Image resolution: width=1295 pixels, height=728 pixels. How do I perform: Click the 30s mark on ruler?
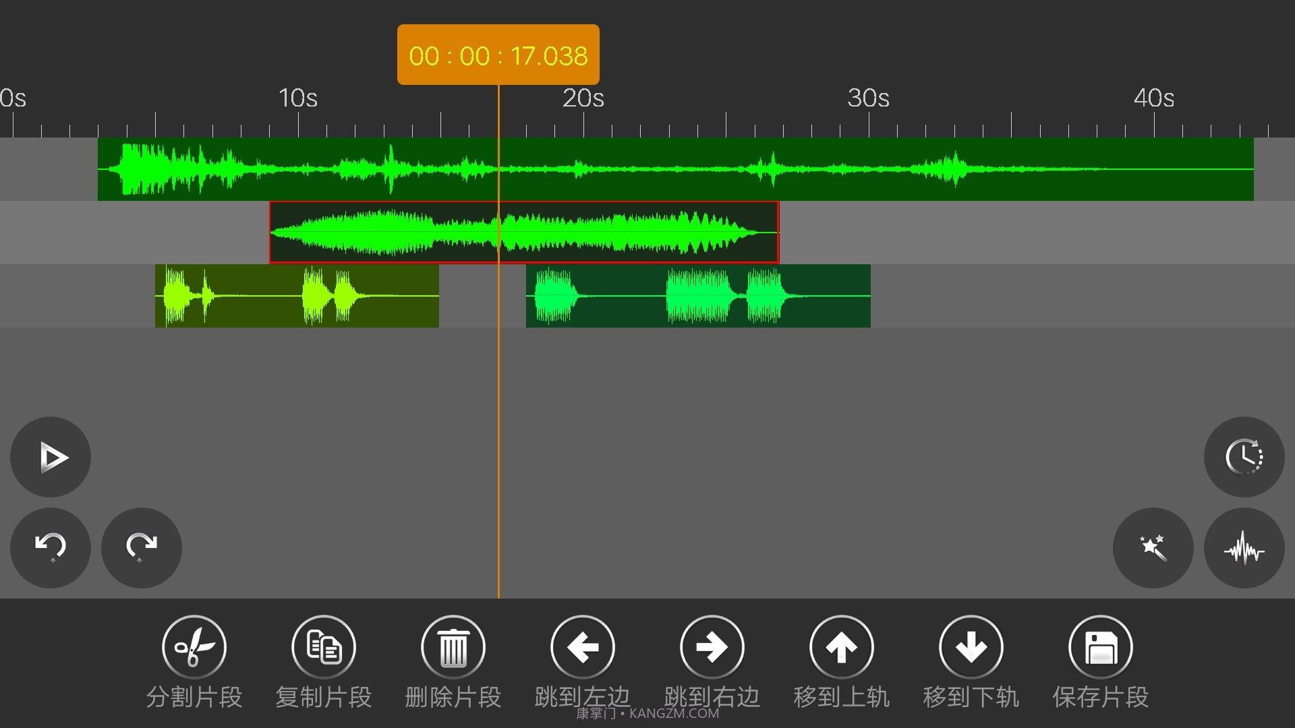[869, 100]
